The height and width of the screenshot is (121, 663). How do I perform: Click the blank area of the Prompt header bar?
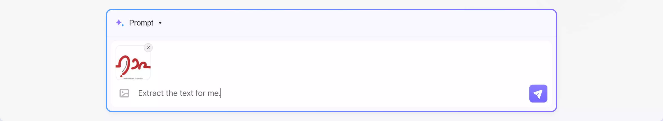coord(338,23)
